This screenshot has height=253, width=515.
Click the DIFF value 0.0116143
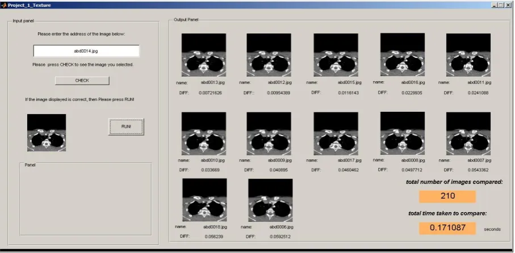349,93
